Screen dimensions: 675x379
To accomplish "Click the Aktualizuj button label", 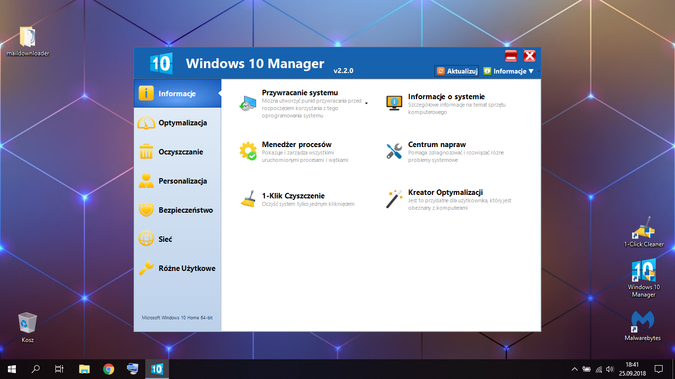I will pos(463,71).
